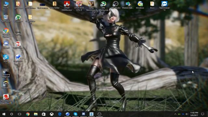Launch Microsoft Edge from the taskbar
This screenshot has width=208, height=117.
pyautogui.click(x=59, y=114)
